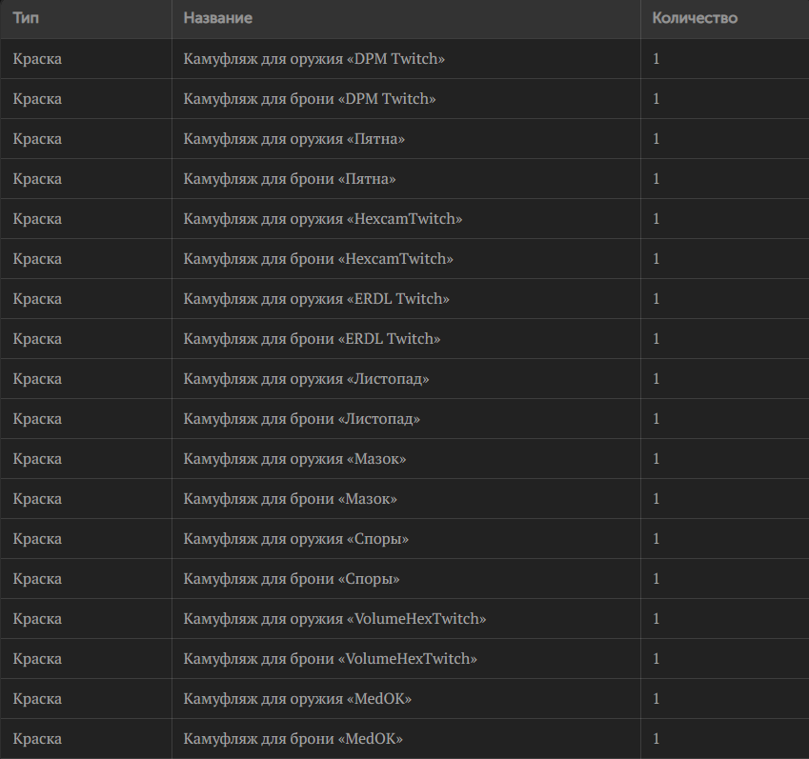
Task: Select «Камуфляж для оружия Листопад» row
Action: 404,378
